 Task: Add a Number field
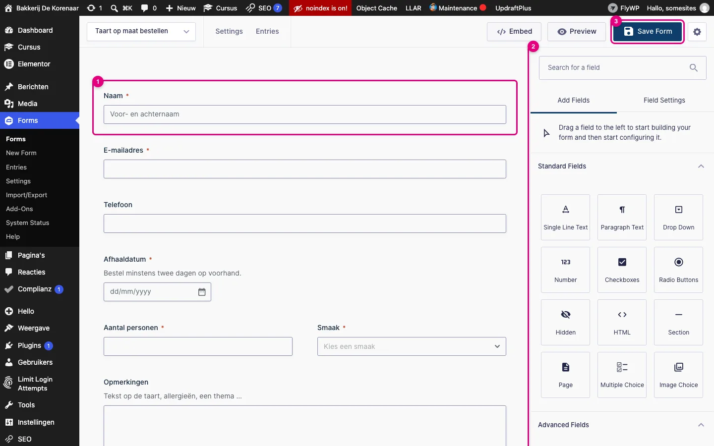(x=566, y=270)
